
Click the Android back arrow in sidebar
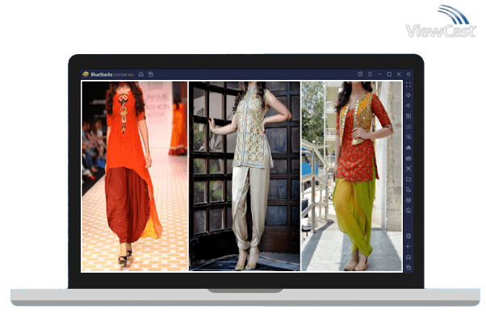[408, 247]
